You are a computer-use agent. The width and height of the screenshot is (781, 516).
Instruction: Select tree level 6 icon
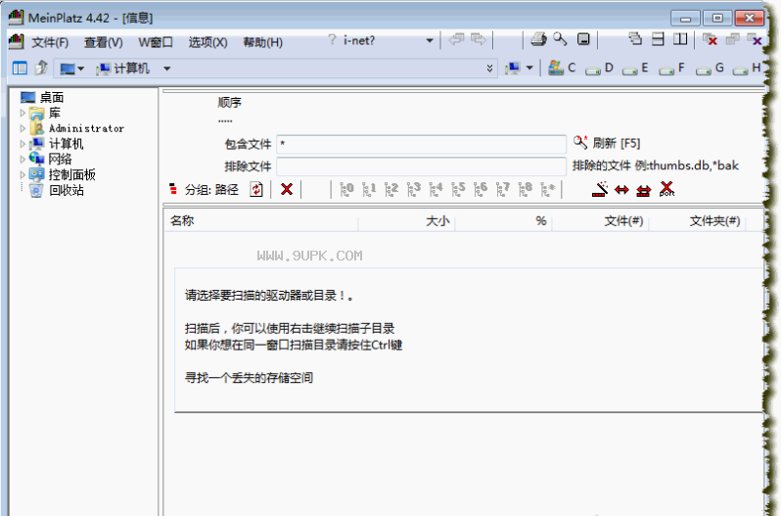(481, 189)
